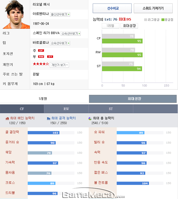Click the 선수비교 button
The width and height of the screenshot is (178, 199).
(x=112, y=8)
